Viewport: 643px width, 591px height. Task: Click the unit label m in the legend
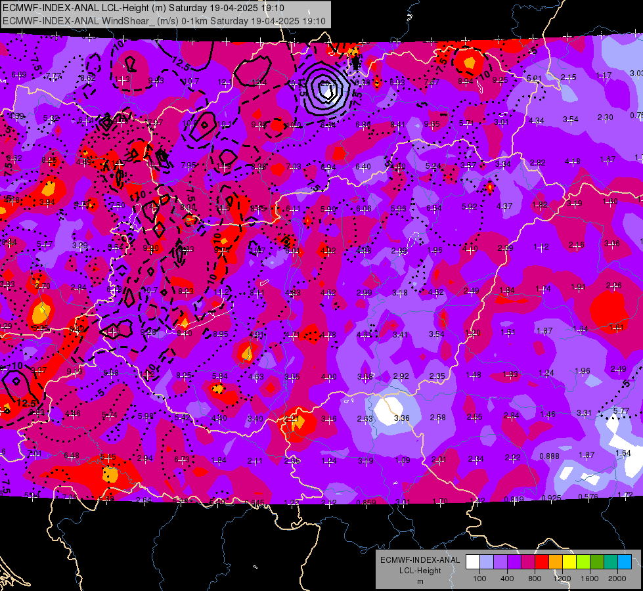click(x=420, y=581)
